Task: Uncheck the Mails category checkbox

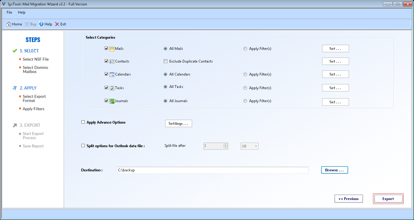Action: [x=107, y=48]
